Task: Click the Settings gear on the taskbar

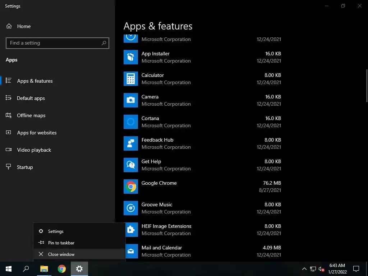Action: pos(79,269)
